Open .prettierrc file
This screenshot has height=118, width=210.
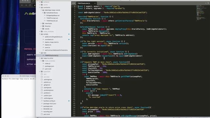click(x=47, y=93)
